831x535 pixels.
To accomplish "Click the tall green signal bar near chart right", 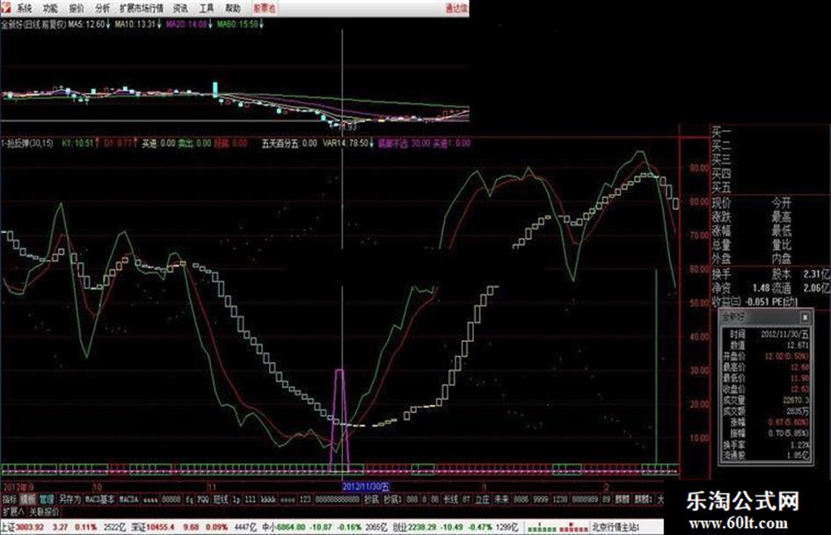I will click(x=657, y=366).
